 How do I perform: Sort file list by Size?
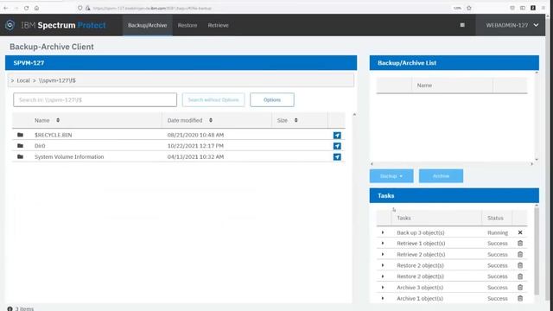(296, 120)
